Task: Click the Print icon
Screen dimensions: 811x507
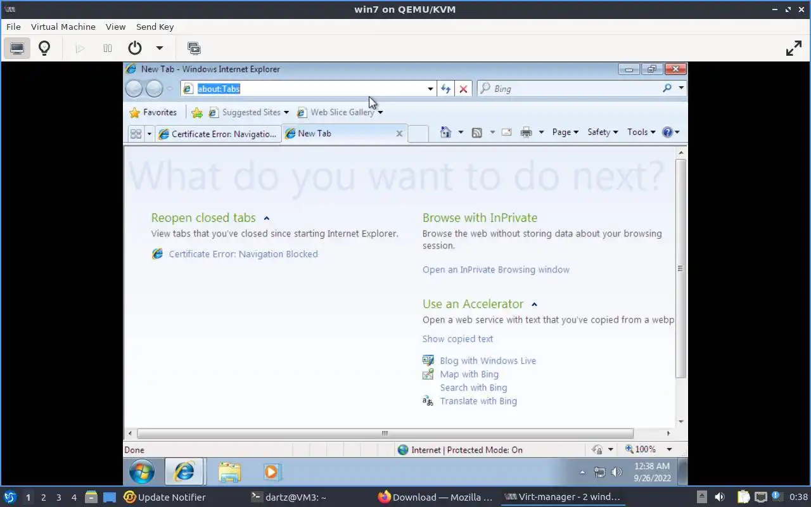Action: click(526, 132)
